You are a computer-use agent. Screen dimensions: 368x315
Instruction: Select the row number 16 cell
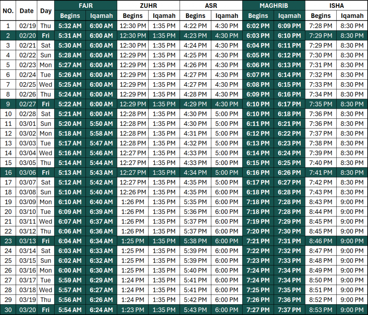tap(8, 173)
